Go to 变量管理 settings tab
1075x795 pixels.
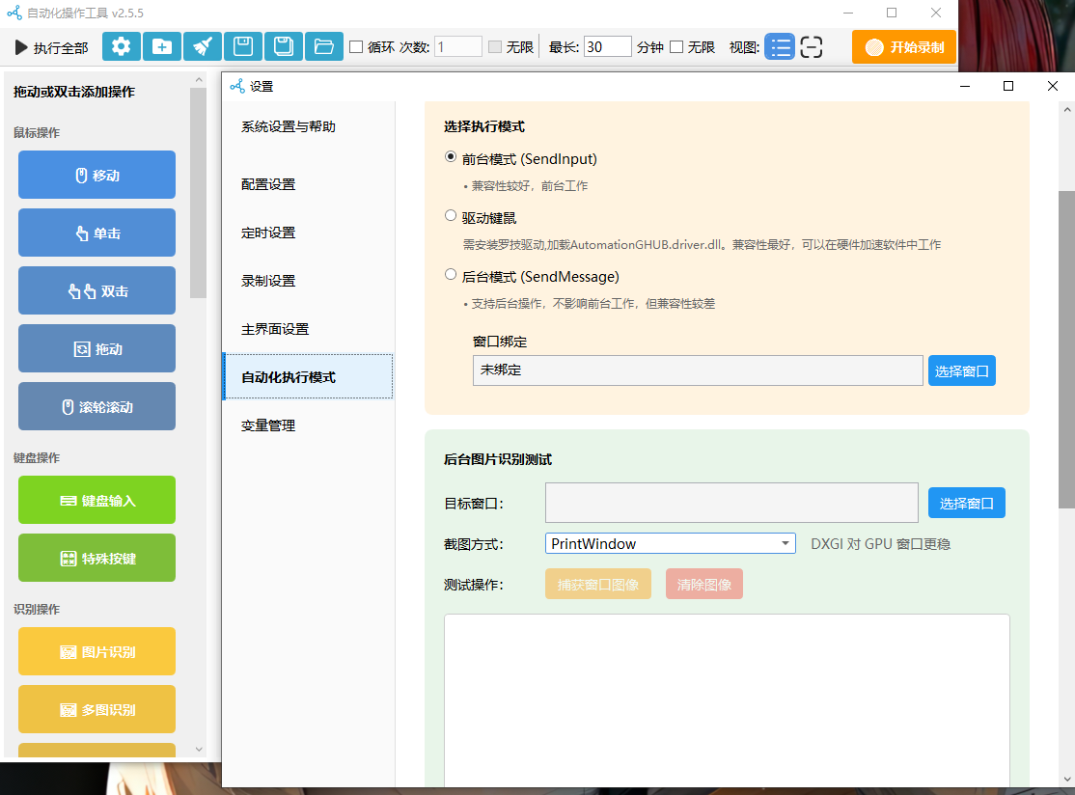[268, 425]
